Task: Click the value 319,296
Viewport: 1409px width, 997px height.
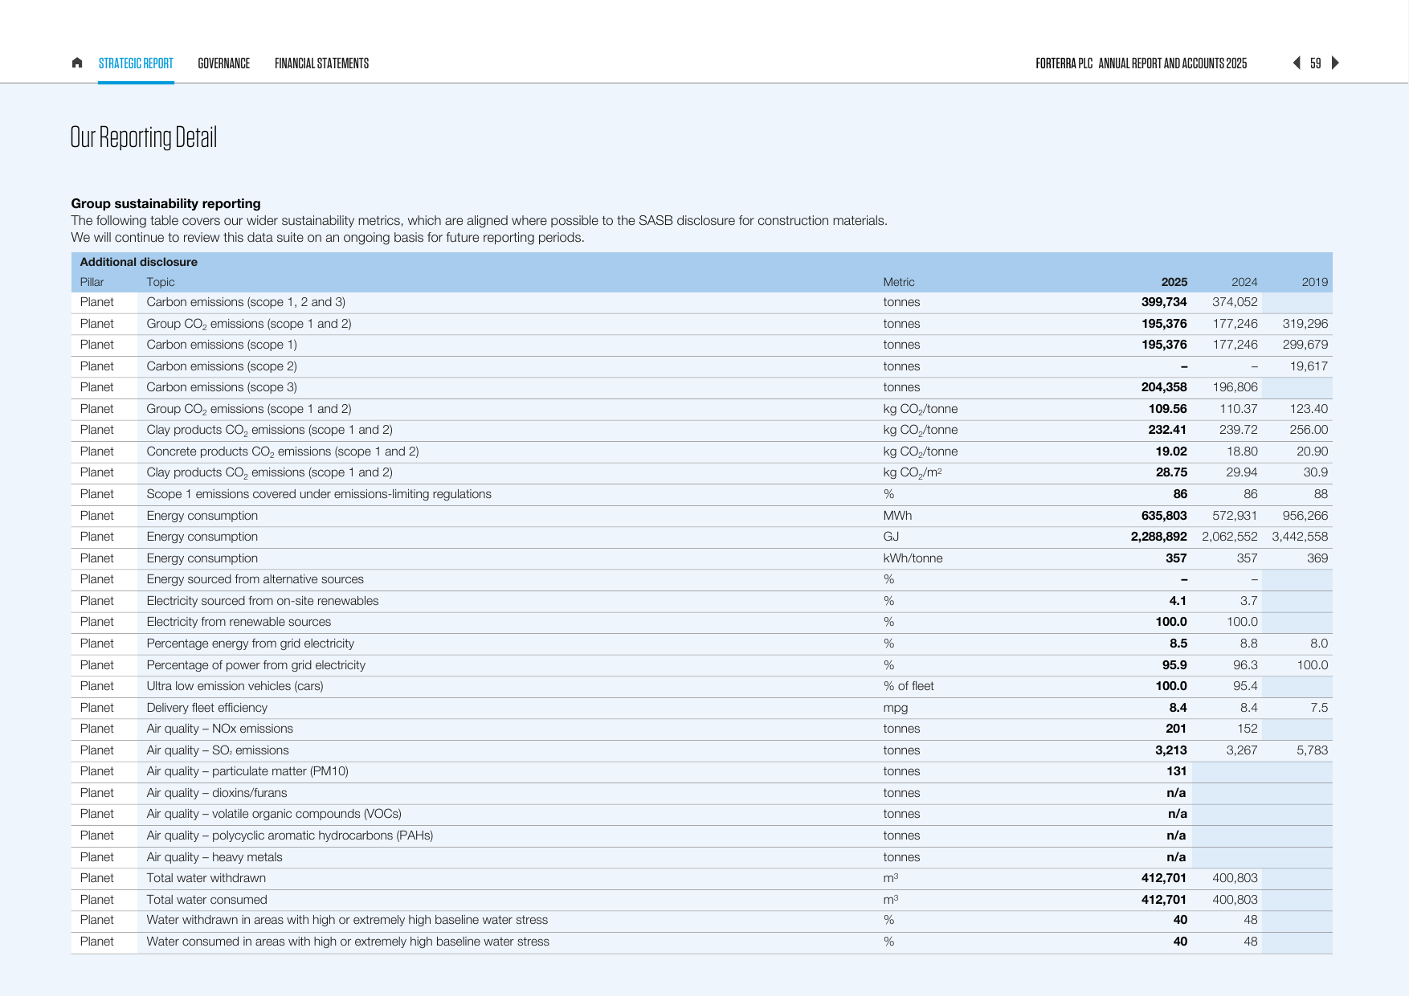Action: tap(1305, 324)
